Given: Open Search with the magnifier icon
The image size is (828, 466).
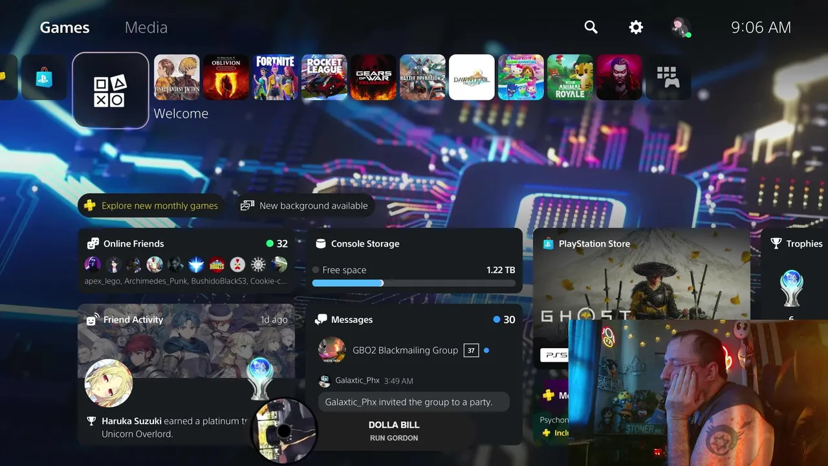Looking at the screenshot, I should coord(591,27).
